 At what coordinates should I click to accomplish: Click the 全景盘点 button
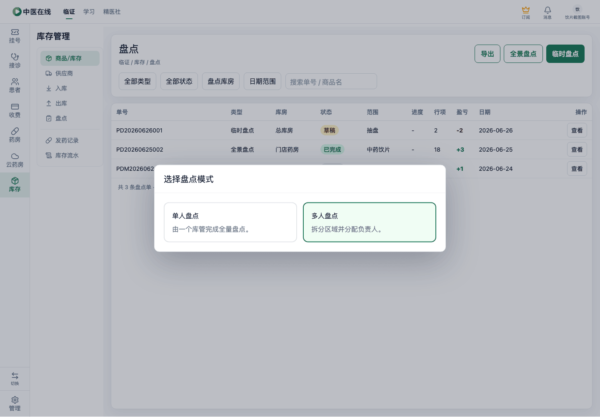523,54
